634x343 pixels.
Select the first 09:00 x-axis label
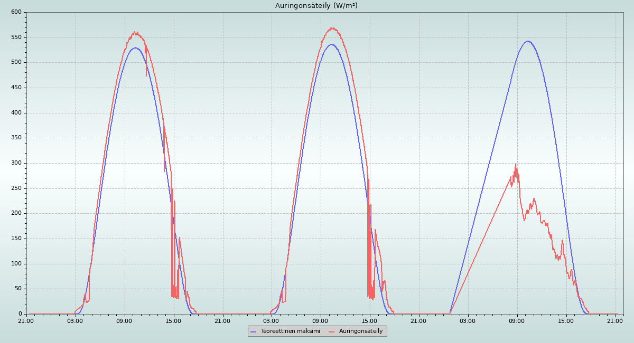pyautogui.click(x=124, y=320)
